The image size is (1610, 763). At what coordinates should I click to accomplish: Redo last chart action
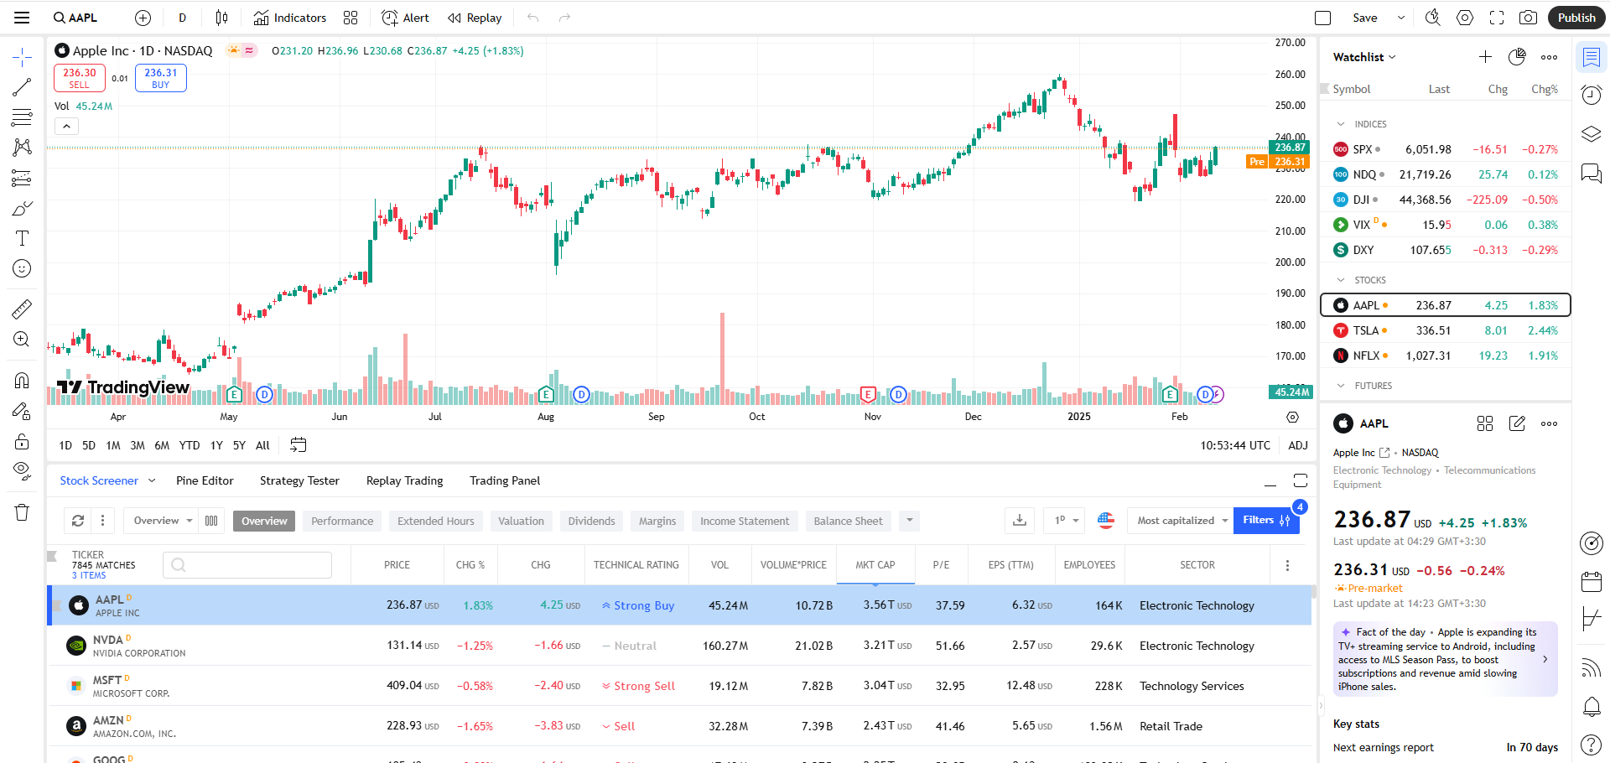point(565,18)
